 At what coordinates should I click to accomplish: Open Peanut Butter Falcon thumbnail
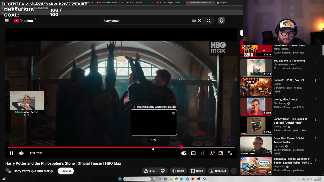(x=256, y=67)
